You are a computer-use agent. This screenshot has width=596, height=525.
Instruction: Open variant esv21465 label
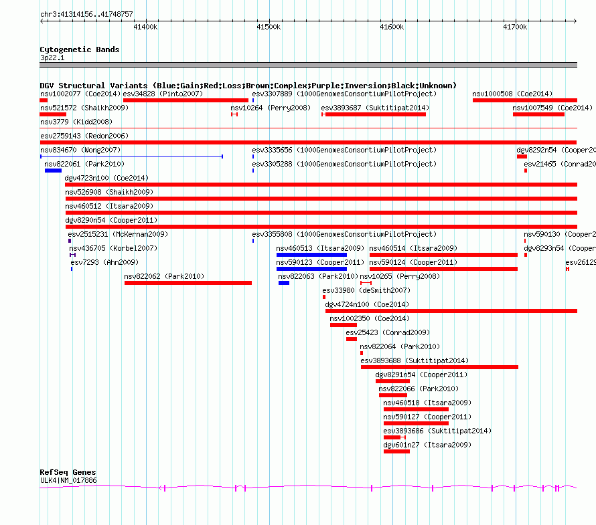(x=560, y=164)
